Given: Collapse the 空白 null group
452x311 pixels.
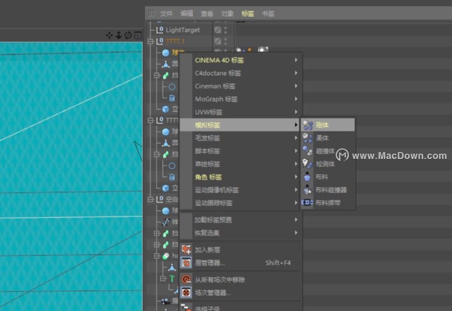Looking at the screenshot, I should (x=150, y=199).
